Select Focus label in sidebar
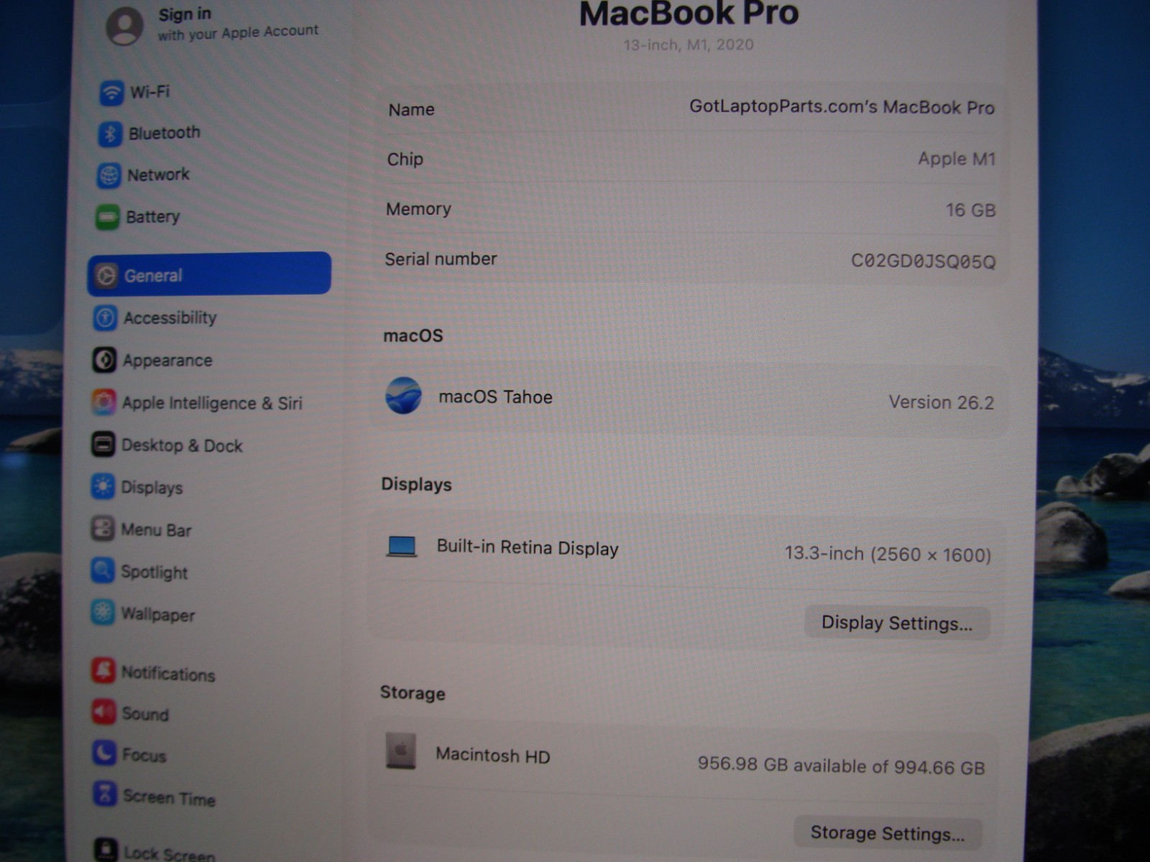 (144, 755)
